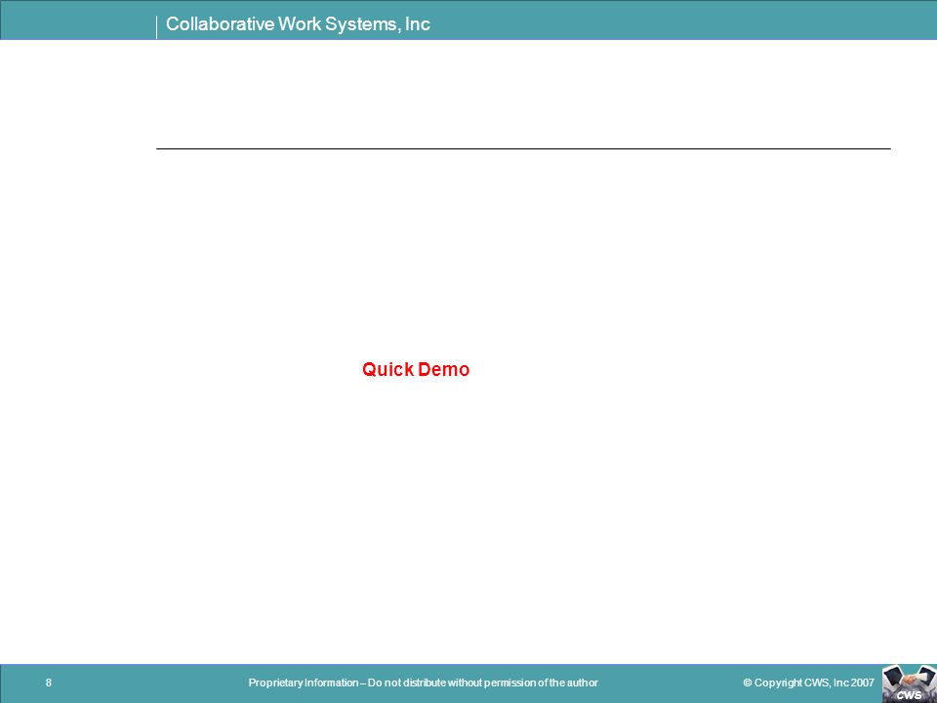
Task: Click the "Proprietary Information" footer notice
Action: coord(423,682)
